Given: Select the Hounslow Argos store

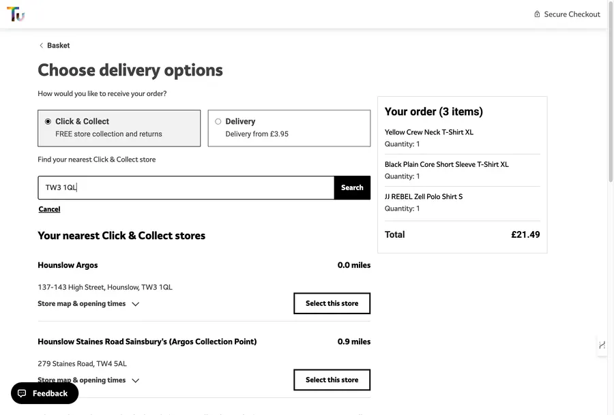Looking at the screenshot, I should click(332, 303).
